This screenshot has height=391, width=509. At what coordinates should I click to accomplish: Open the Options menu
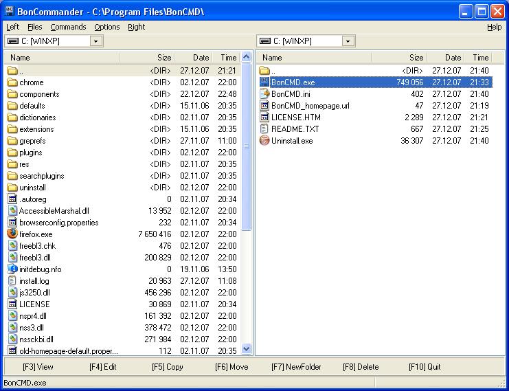click(x=106, y=27)
